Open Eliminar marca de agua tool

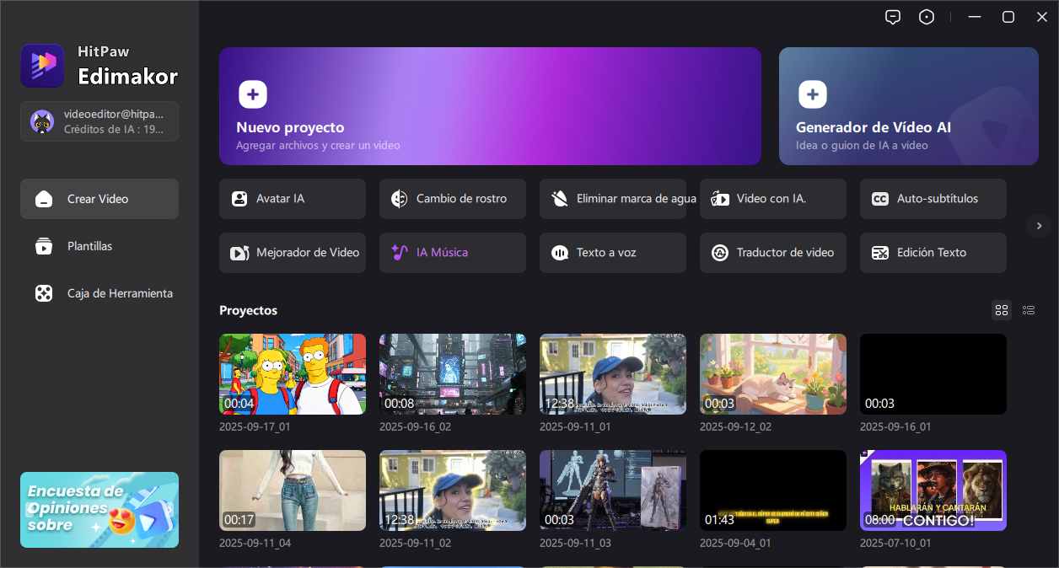tap(612, 199)
